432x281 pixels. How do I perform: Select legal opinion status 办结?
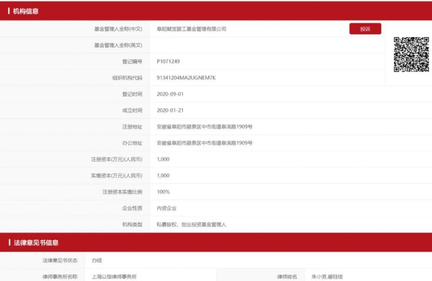(97, 260)
